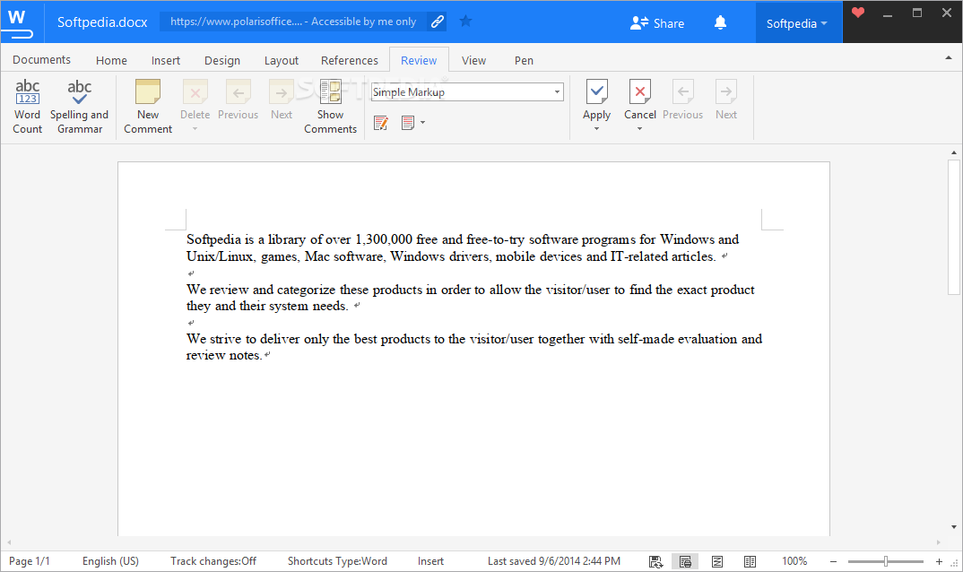This screenshot has height=572, width=963.
Task: Run Spelling and Grammar check
Action: (79, 107)
